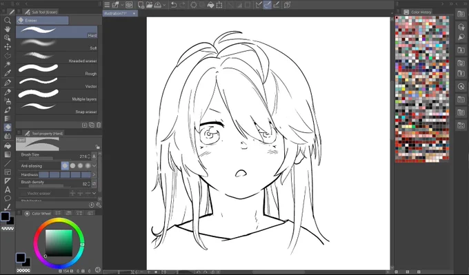Choose the Vector eraser sub tool

point(57,83)
